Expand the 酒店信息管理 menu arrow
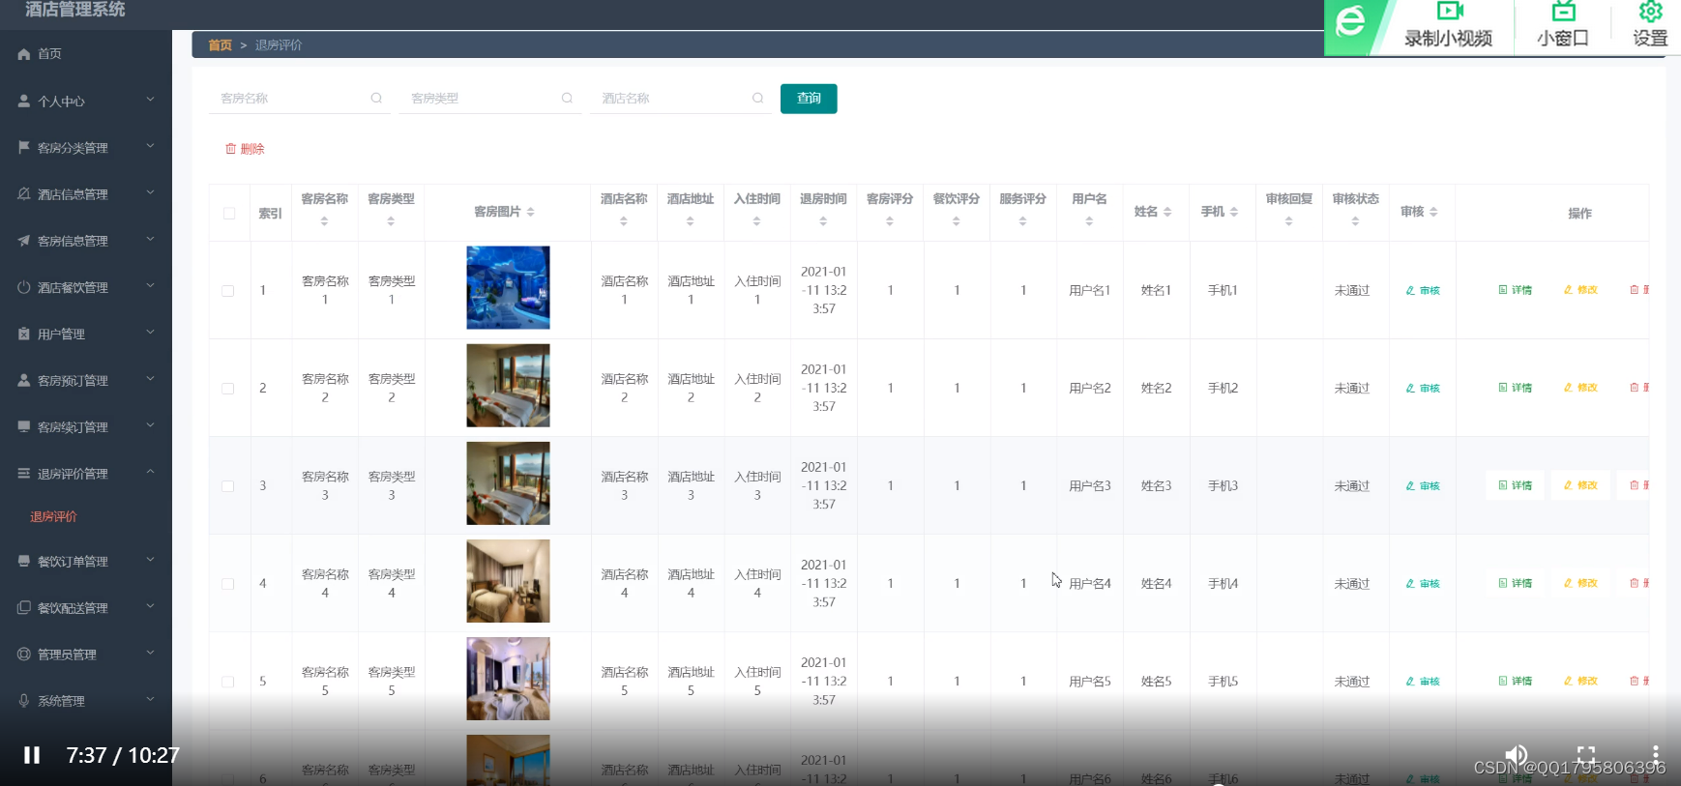 150,192
